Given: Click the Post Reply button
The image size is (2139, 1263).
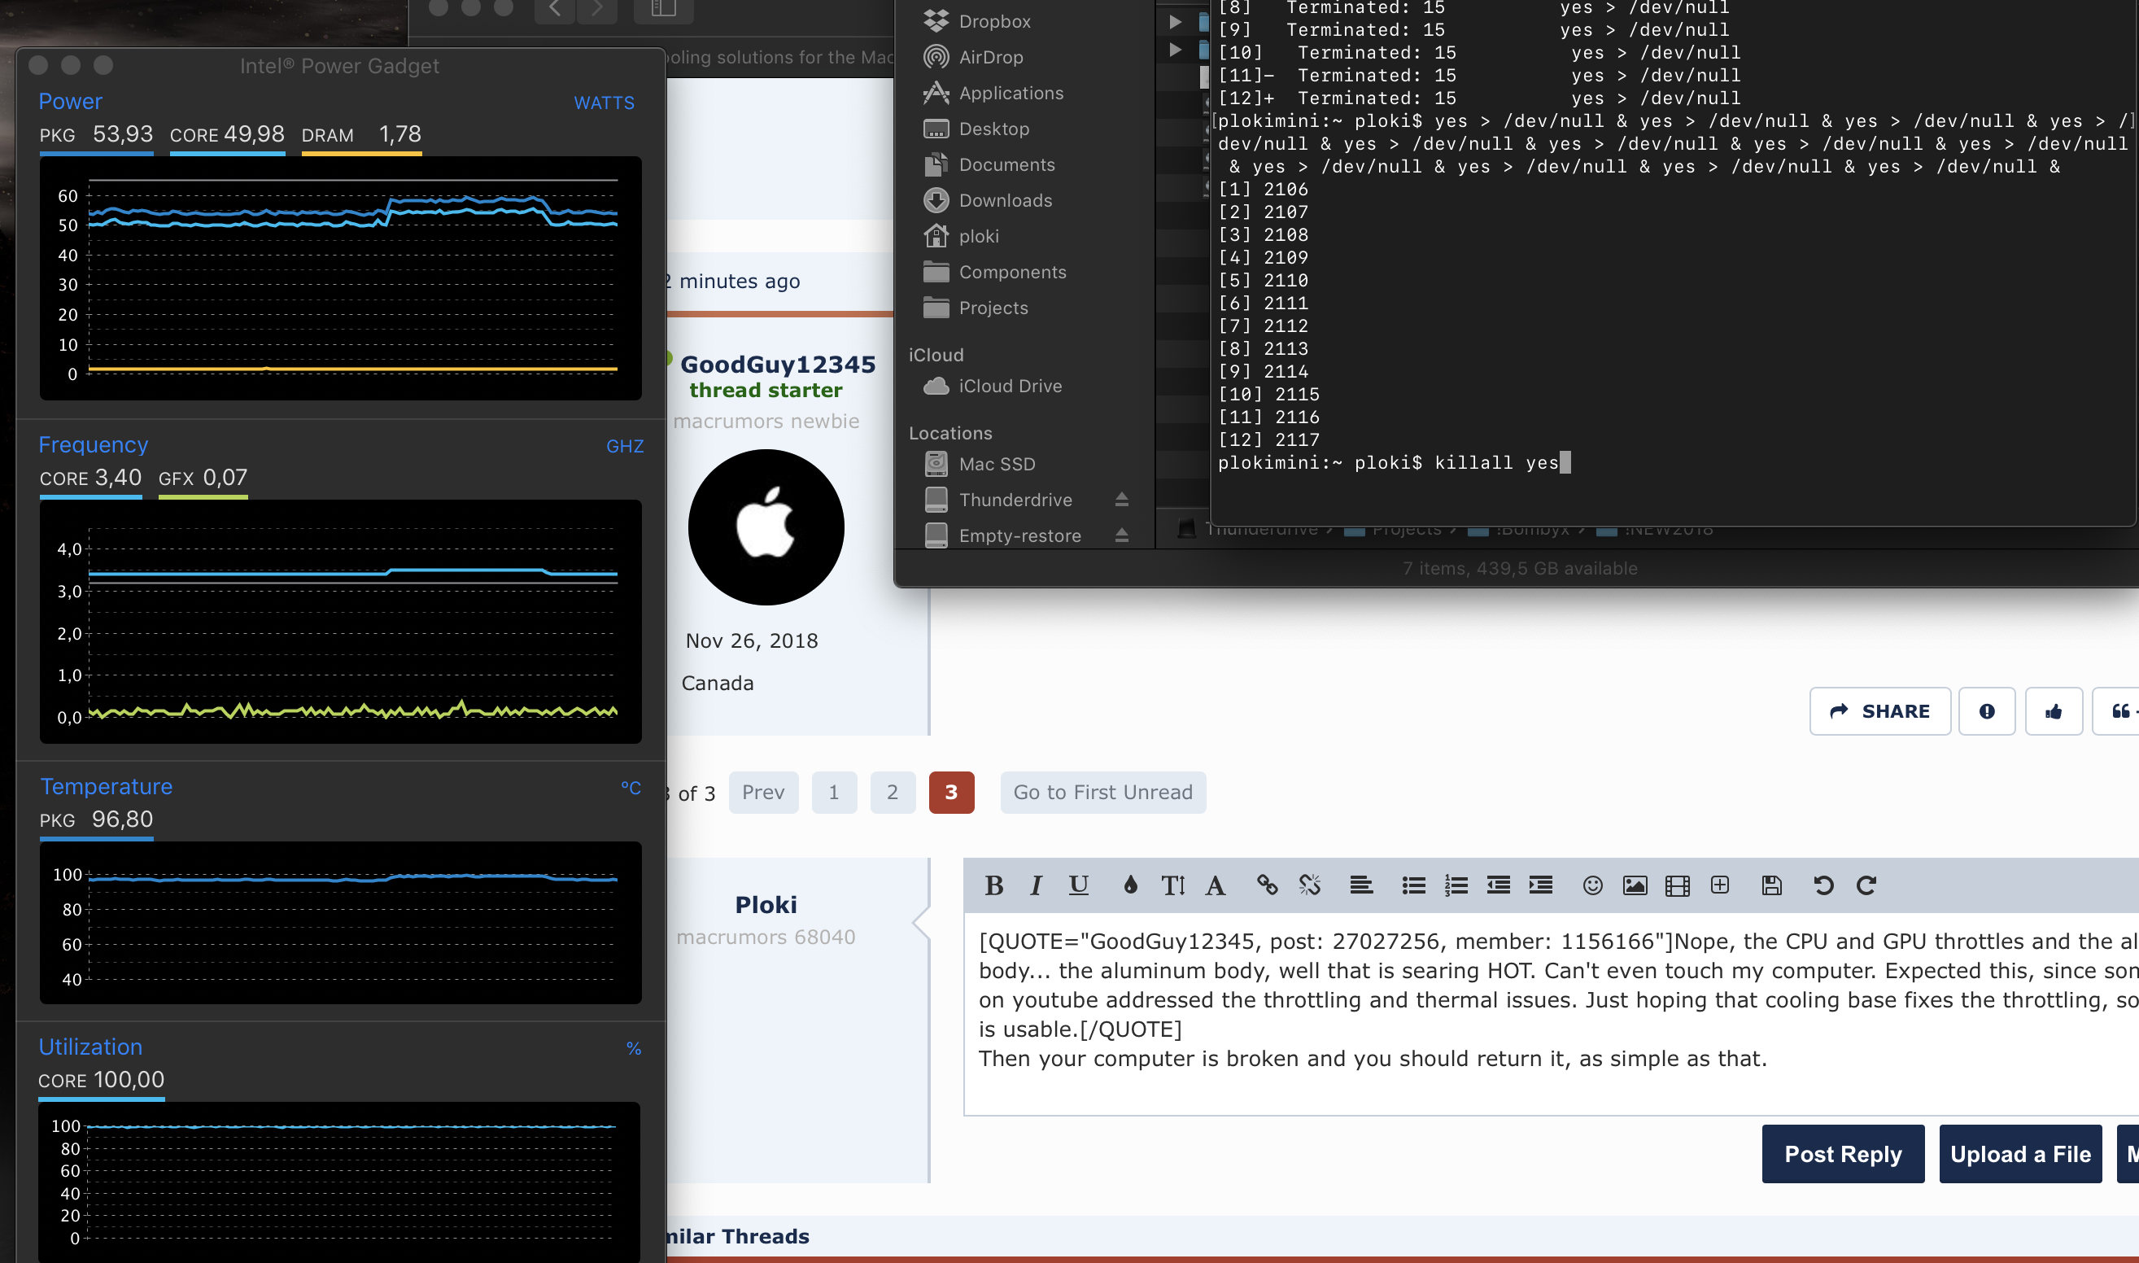Looking at the screenshot, I should tap(1843, 1153).
